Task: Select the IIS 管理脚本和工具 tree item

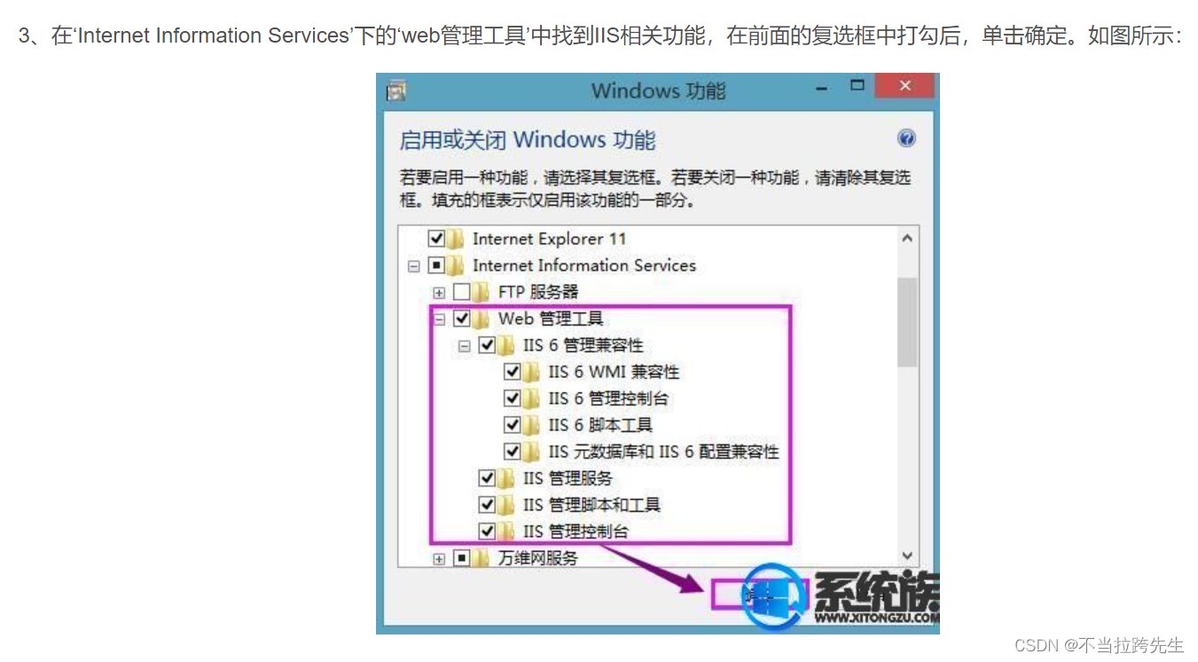Action: click(x=591, y=505)
